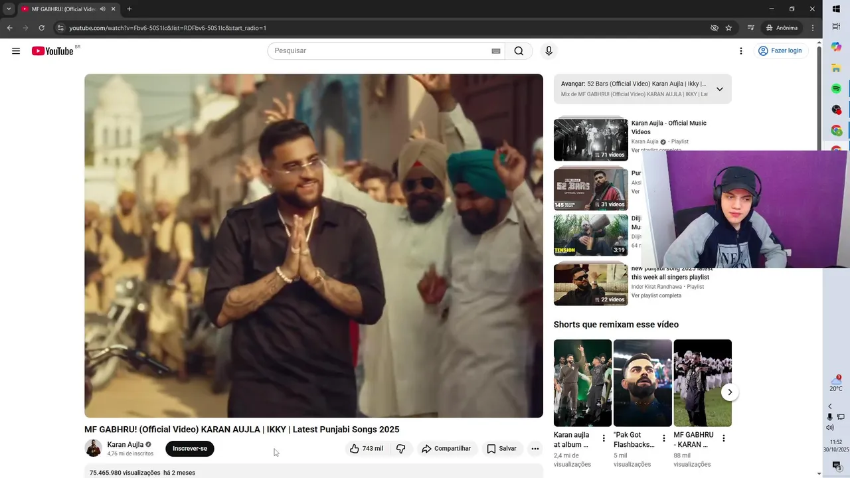The height and width of the screenshot is (478, 850).
Task: Play the Pak Got Flashbacks short thumbnail
Action: (643, 383)
